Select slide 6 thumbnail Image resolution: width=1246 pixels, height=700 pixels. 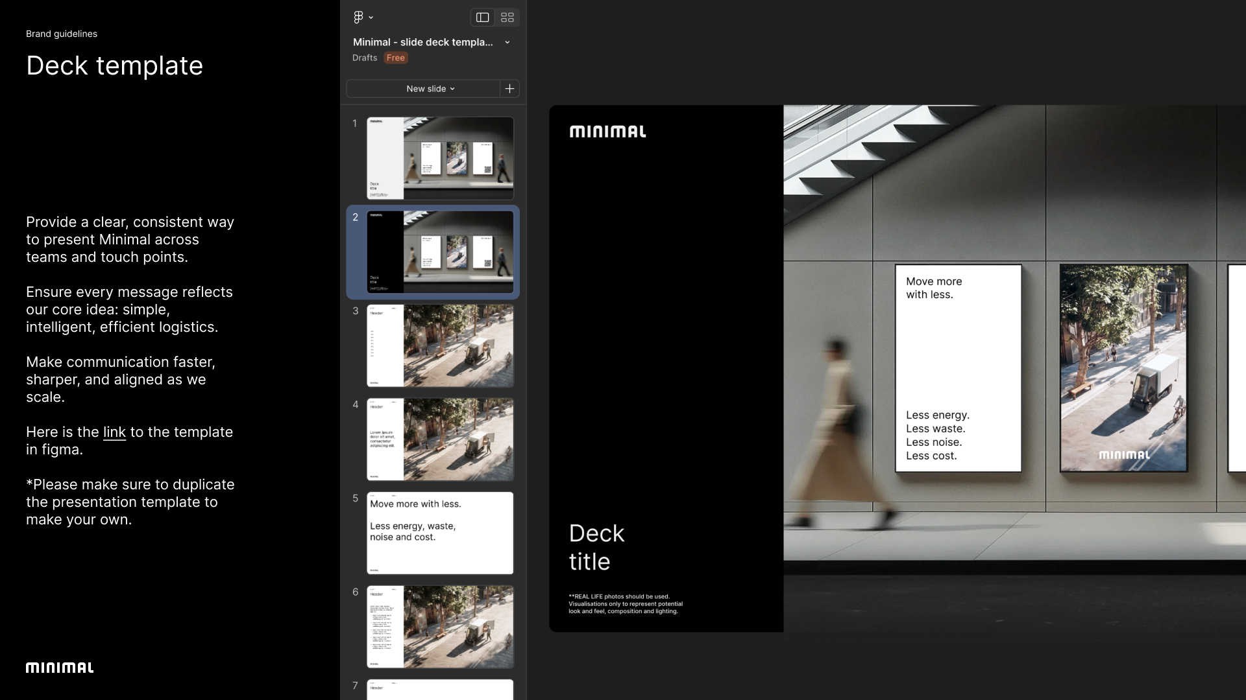[x=440, y=627]
